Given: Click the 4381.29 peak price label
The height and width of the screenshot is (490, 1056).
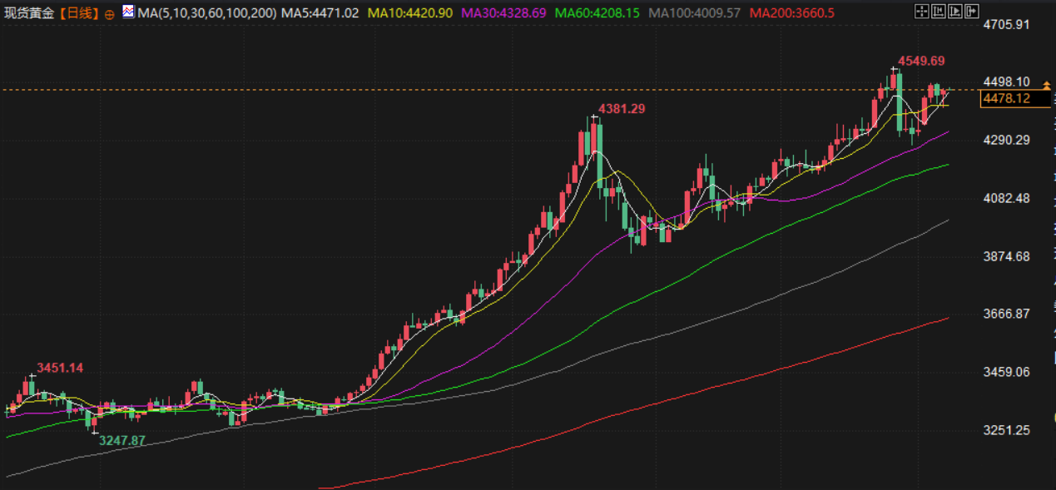Looking at the screenshot, I should pos(622,108).
